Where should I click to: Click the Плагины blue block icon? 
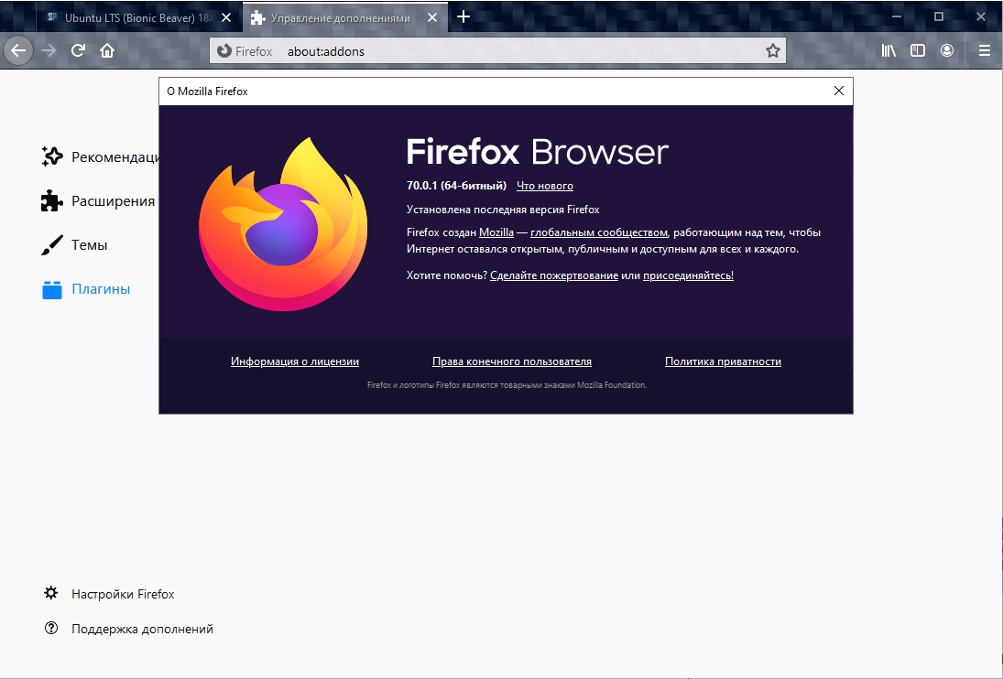(x=52, y=289)
